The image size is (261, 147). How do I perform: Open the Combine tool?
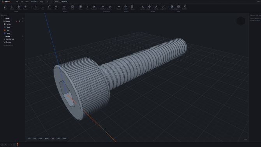click(x=64, y=7)
